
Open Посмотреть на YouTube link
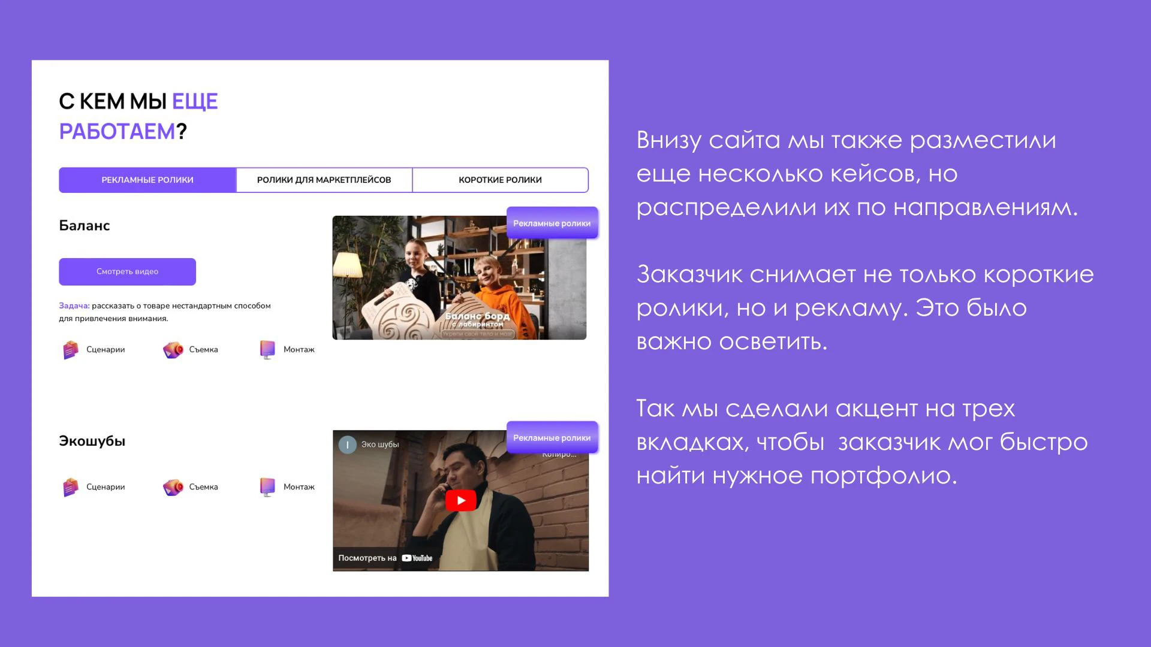point(386,557)
